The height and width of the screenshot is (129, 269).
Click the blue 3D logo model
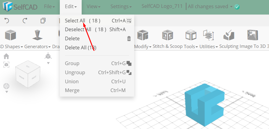click(204, 105)
